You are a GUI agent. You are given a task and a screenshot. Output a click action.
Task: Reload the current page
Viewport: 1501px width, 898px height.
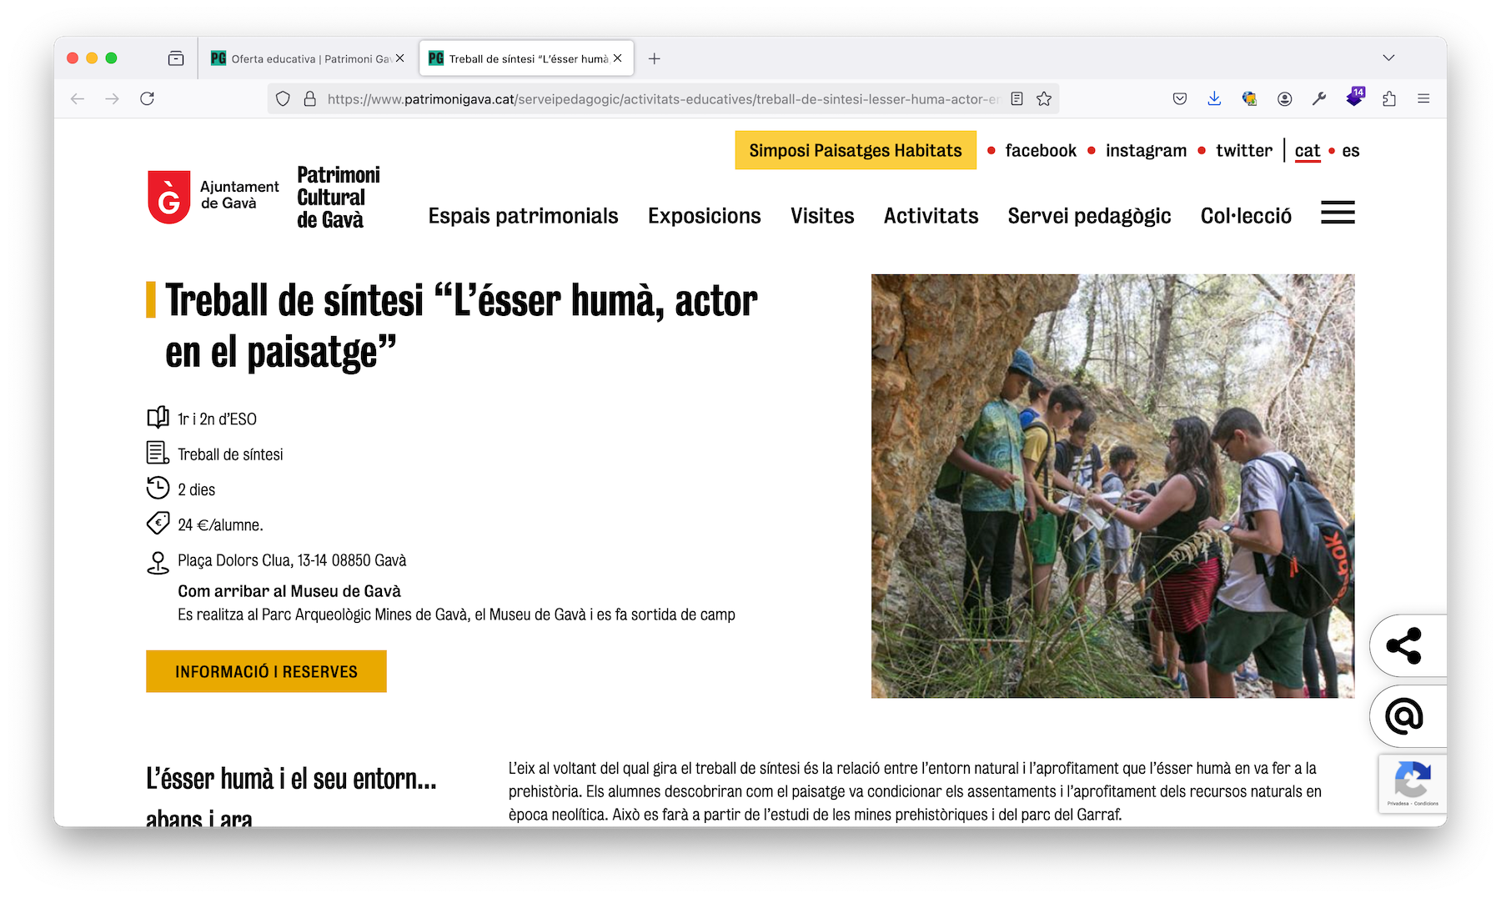(x=148, y=99)
